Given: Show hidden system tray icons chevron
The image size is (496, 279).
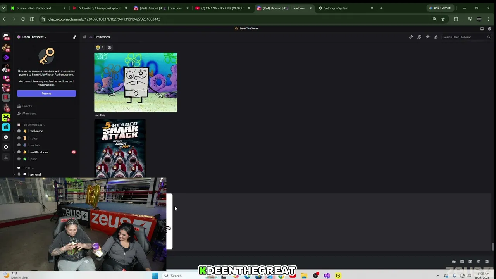Looking at the screenshot, I should (x=438, y=276).
